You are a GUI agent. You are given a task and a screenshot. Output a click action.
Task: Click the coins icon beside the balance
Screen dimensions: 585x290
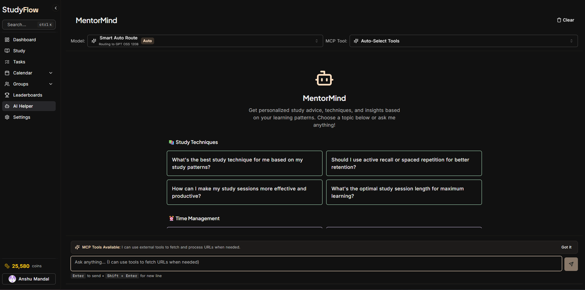(x=7, y=266)
